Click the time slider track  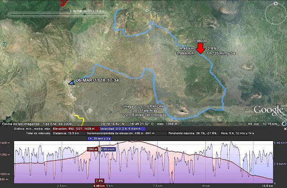tap(57, 14)
